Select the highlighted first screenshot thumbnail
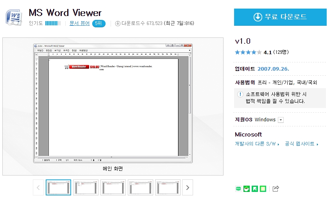331x204 pixels. (x=59, y=187)
